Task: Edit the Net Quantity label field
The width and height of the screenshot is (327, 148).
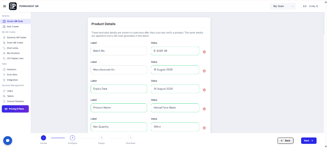Action: tap(119, 127)
